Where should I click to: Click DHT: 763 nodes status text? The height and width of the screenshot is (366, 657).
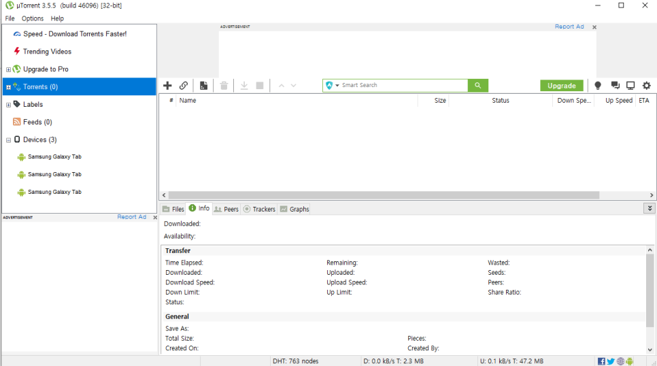[295, 361]
